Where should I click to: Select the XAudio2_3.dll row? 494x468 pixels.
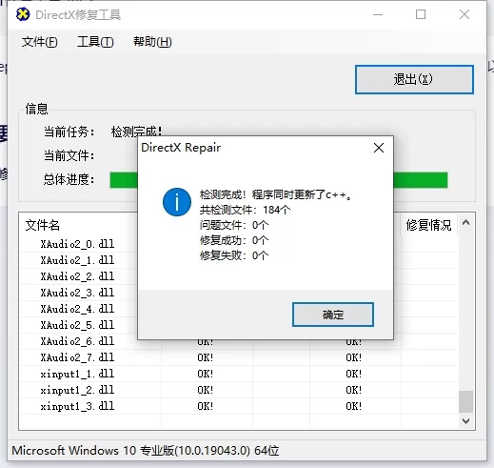[x=238, y=293]
